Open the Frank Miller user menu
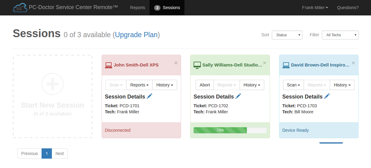 point(315,8)
